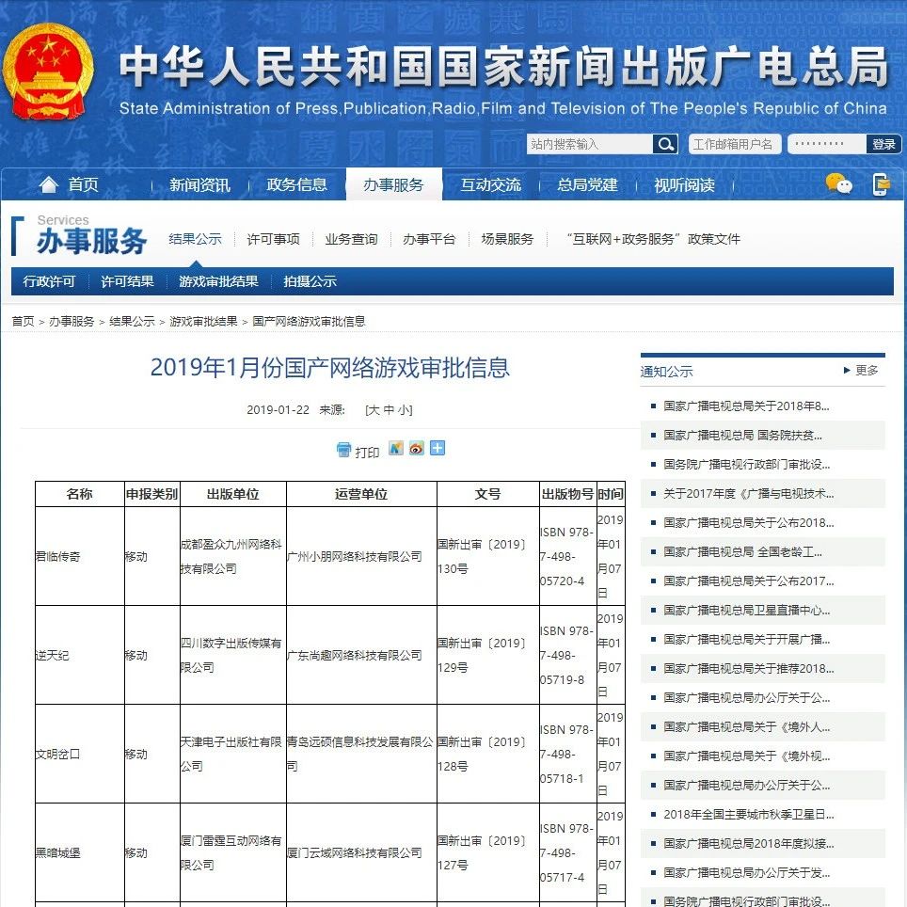907x907 pixels.
Task: Click 国产网络游戏审批信息 in the breadcrumb
Action: [309, 321]
